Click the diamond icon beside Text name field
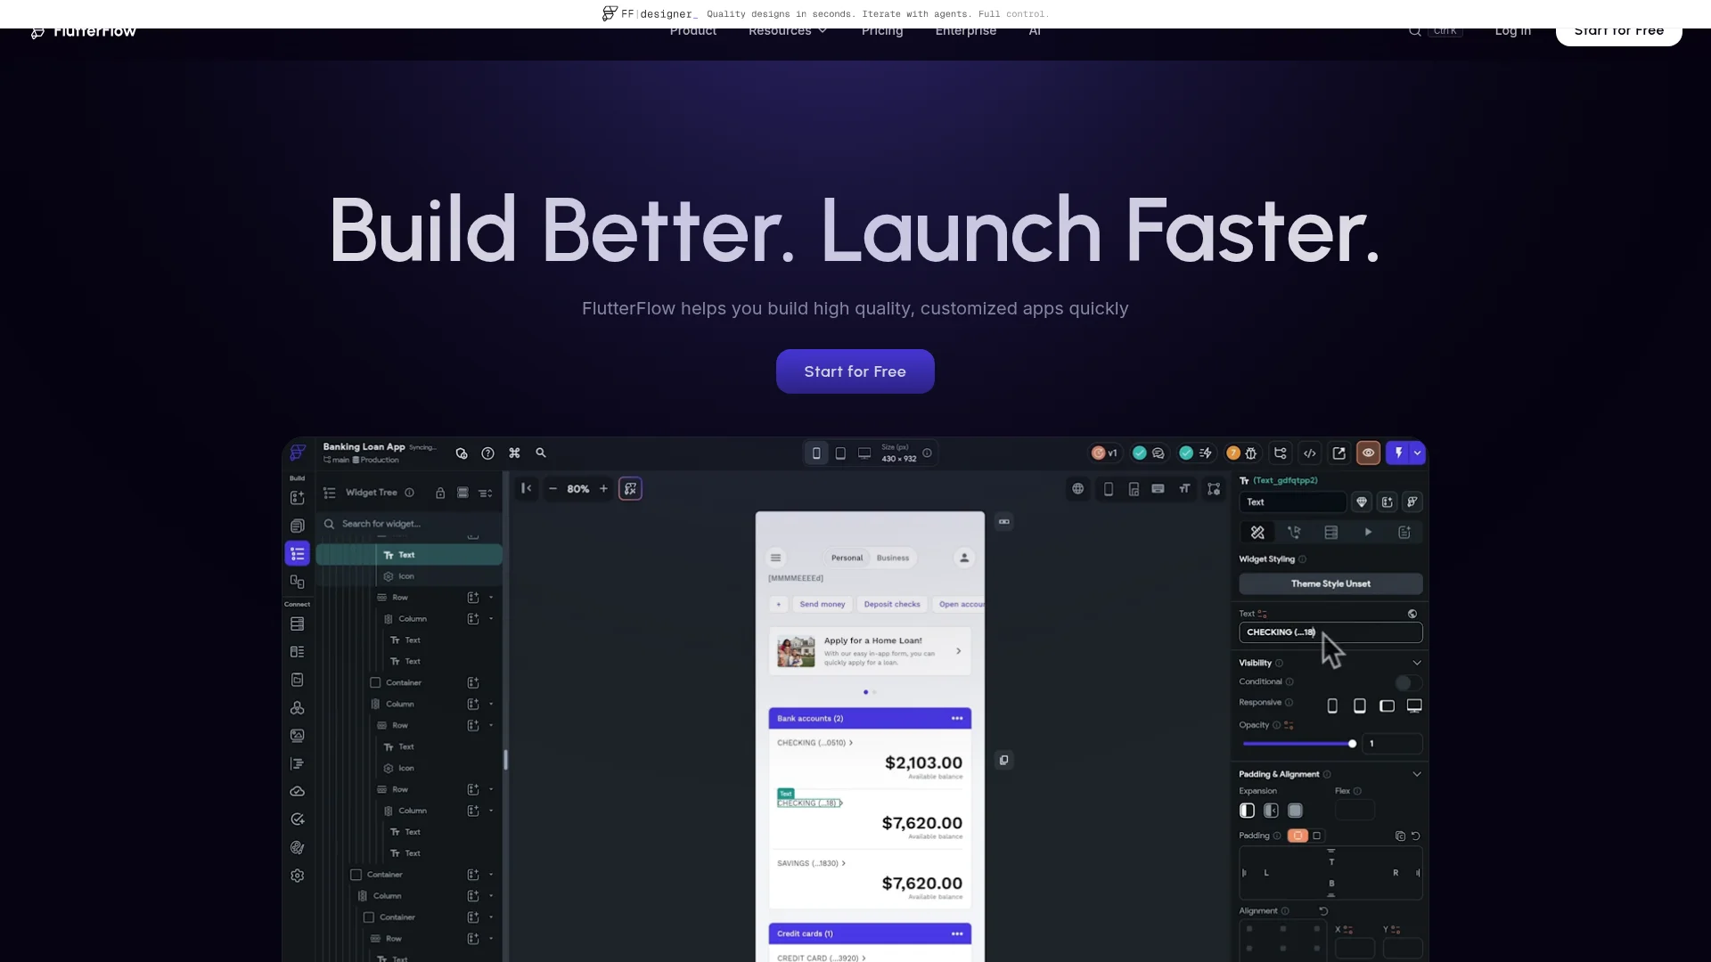The width and height of the screenshot is (1711, 962). pos(1362,502)
